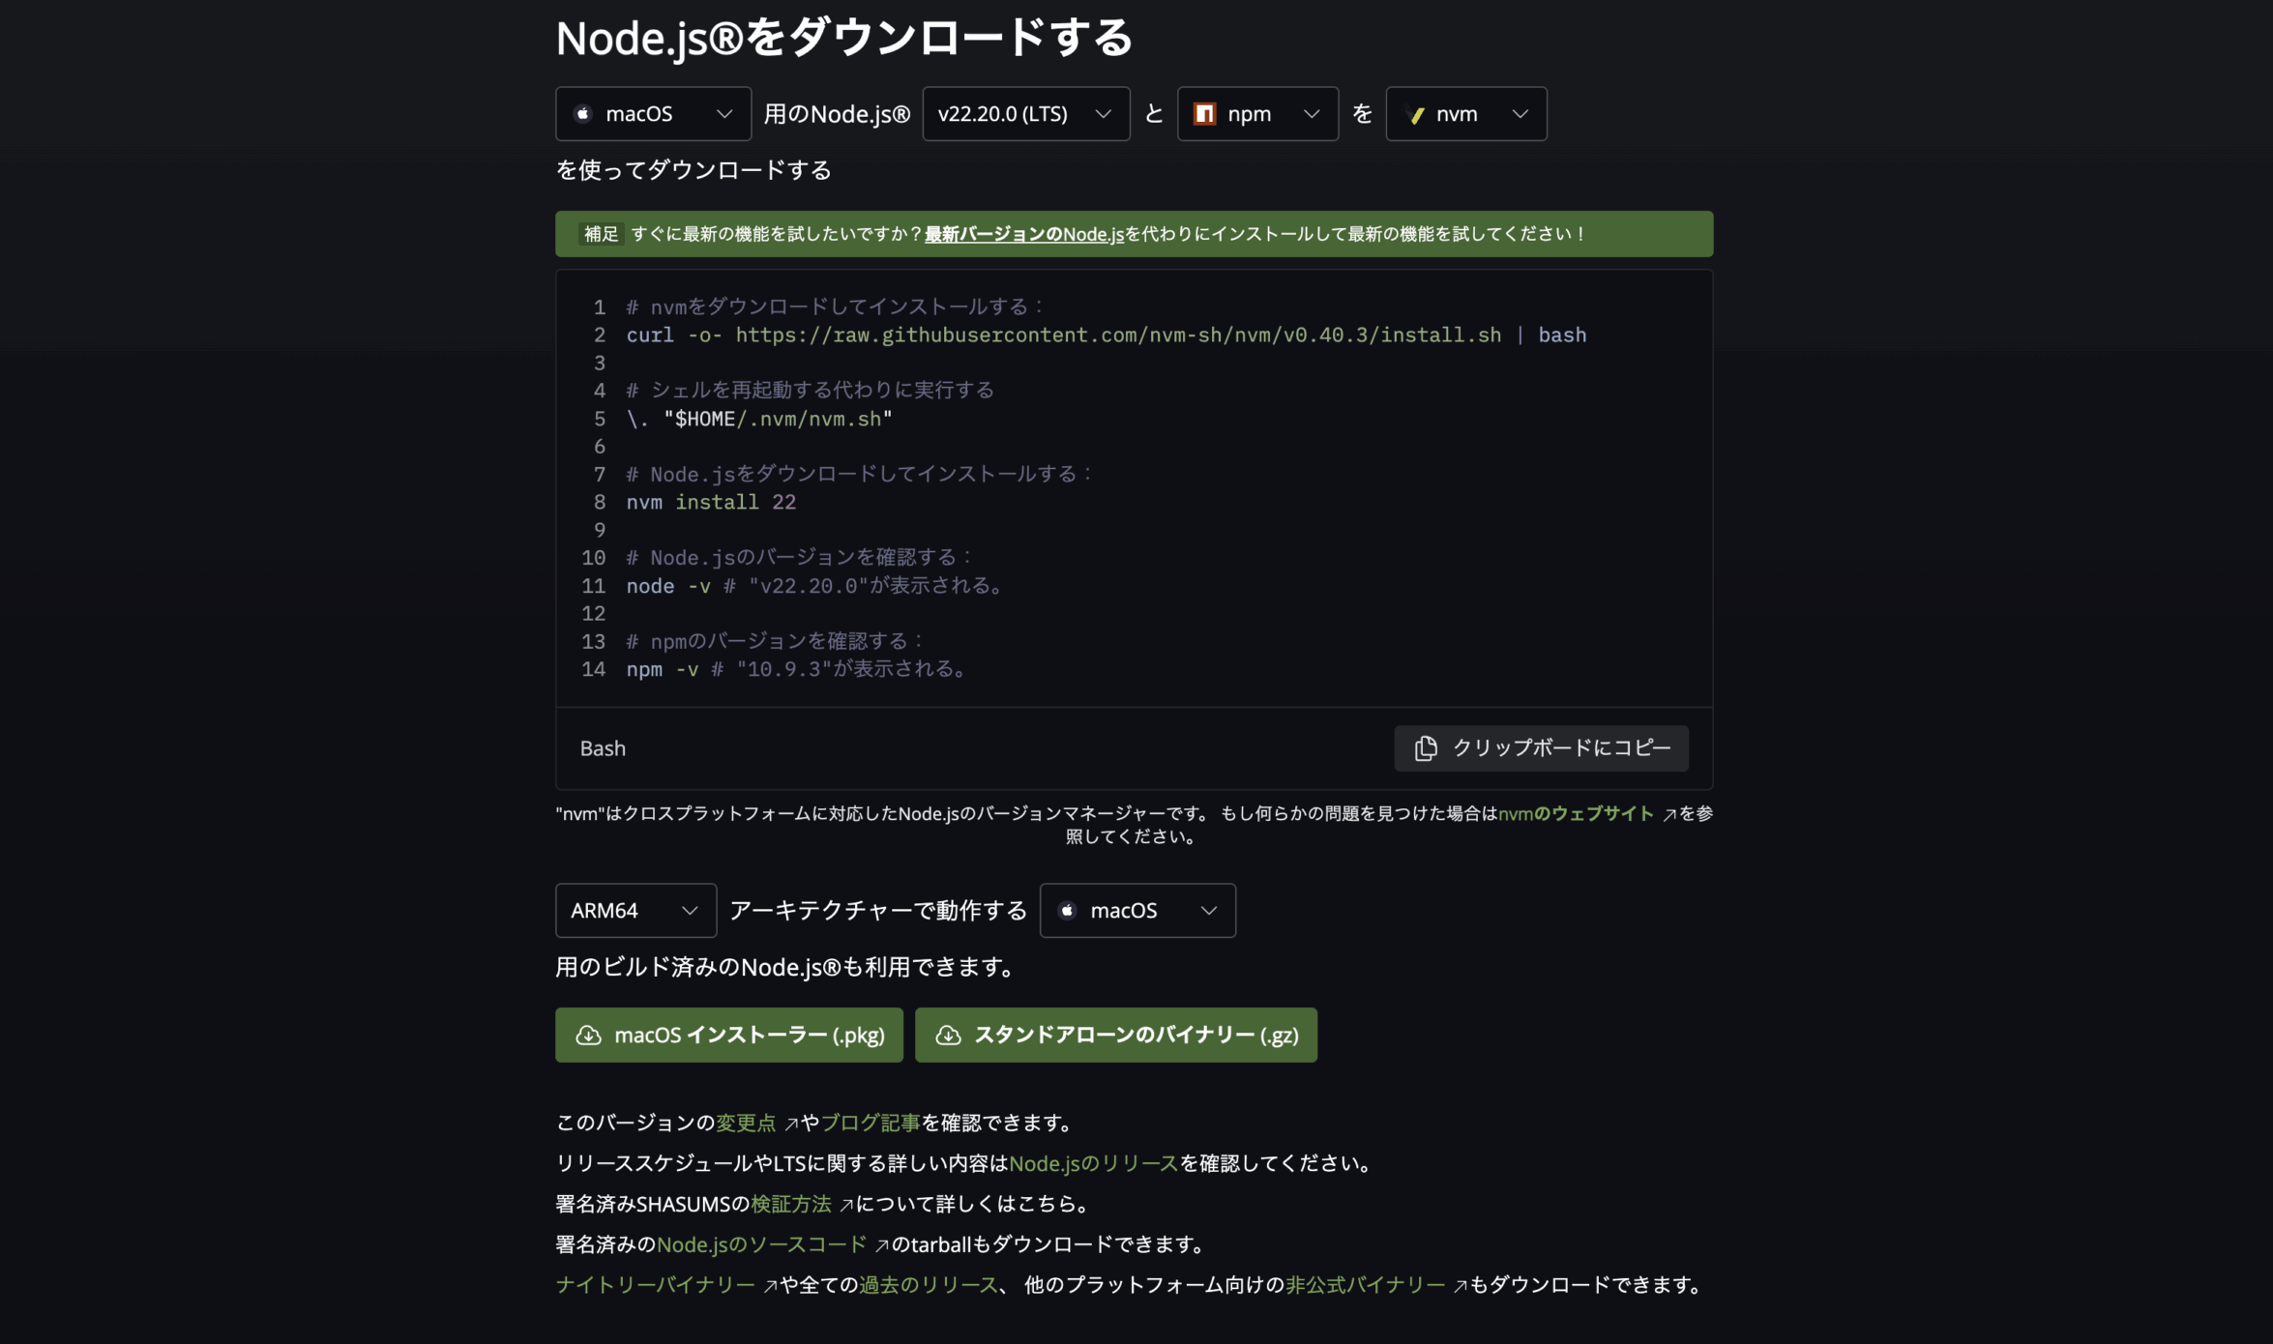Click the Apple logo in the lower macOS selector

pos(1068,911)
